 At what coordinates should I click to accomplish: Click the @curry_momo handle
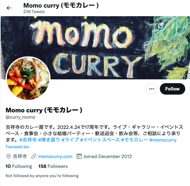[x=20, y=117]
